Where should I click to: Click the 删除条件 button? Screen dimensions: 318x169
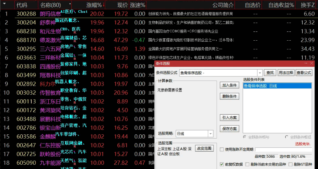pyautogui.click(x=230, y=96)
